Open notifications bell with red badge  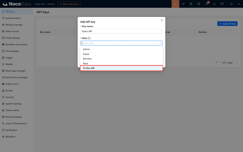(207, 4)
